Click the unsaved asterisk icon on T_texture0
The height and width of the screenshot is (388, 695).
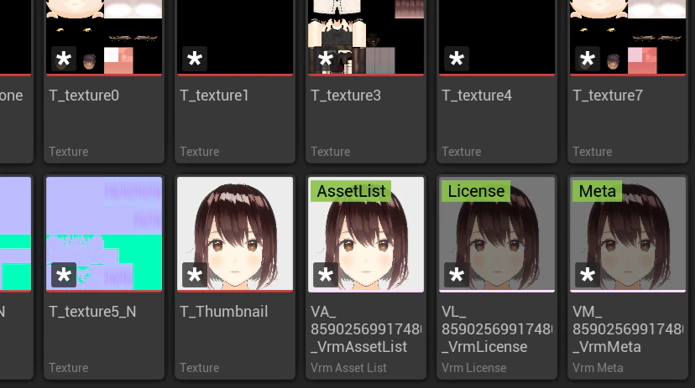(x=64, y=59)
